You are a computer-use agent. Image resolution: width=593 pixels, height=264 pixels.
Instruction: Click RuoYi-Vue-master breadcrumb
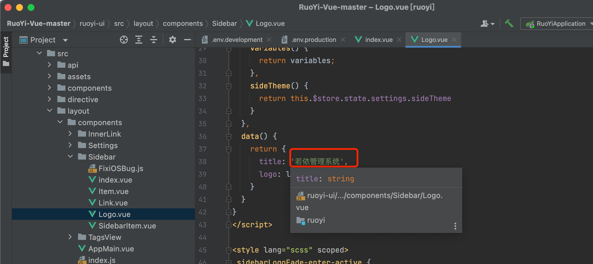[x=39, y=24]
